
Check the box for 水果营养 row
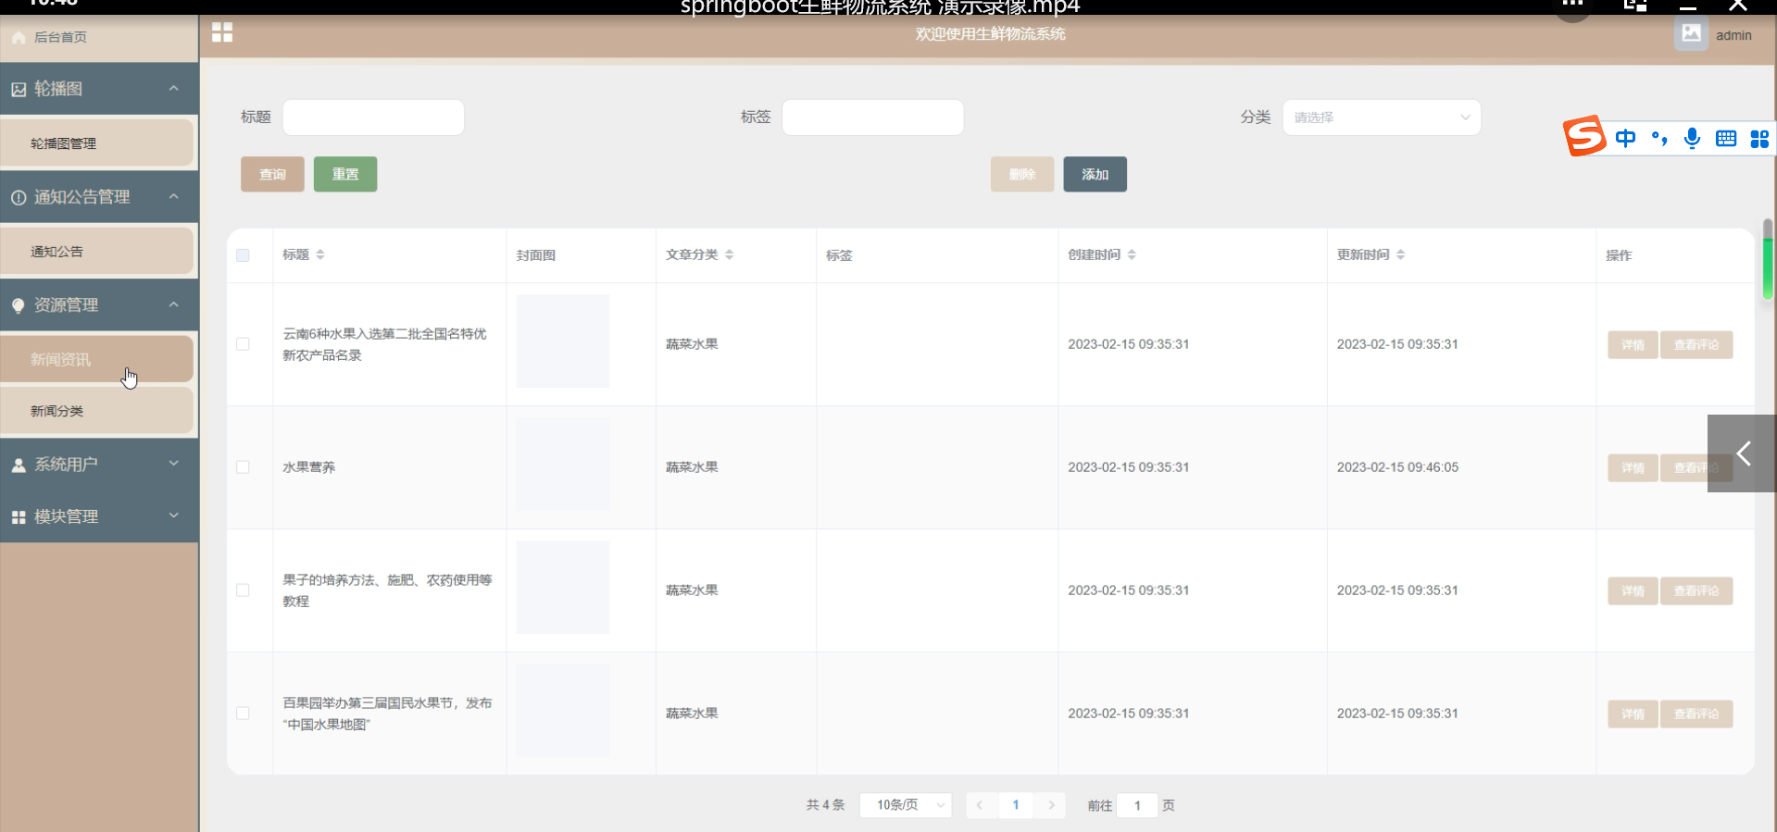243,467
